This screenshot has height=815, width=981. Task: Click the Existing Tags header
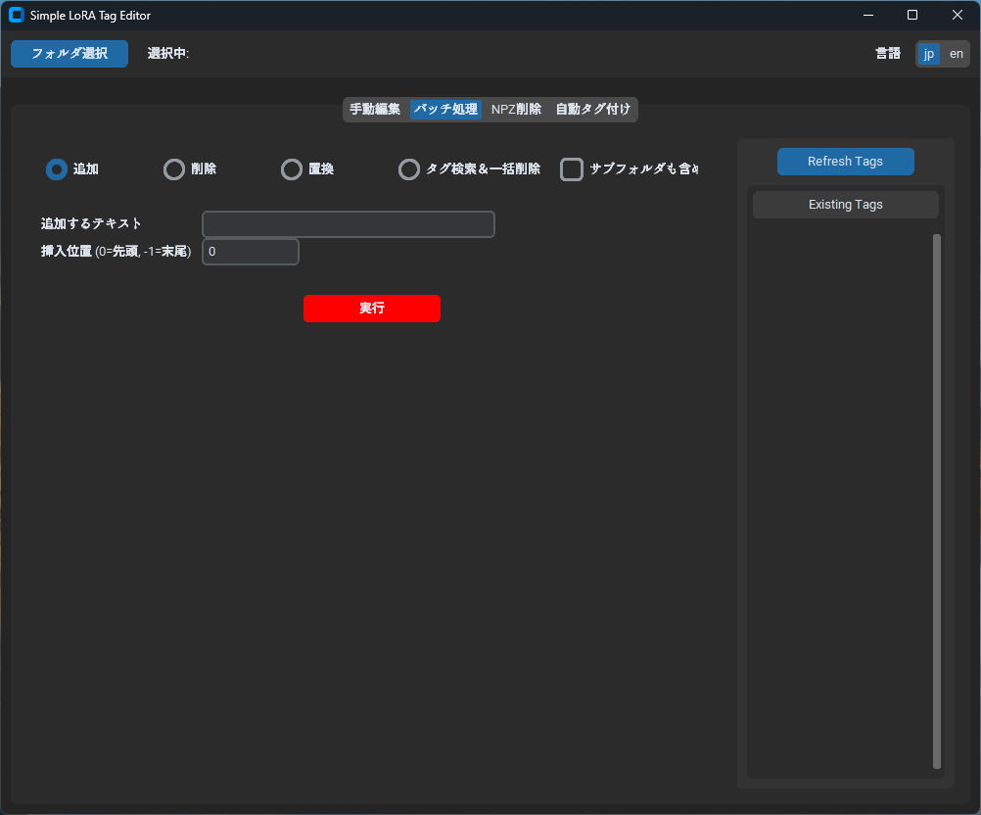845,204
